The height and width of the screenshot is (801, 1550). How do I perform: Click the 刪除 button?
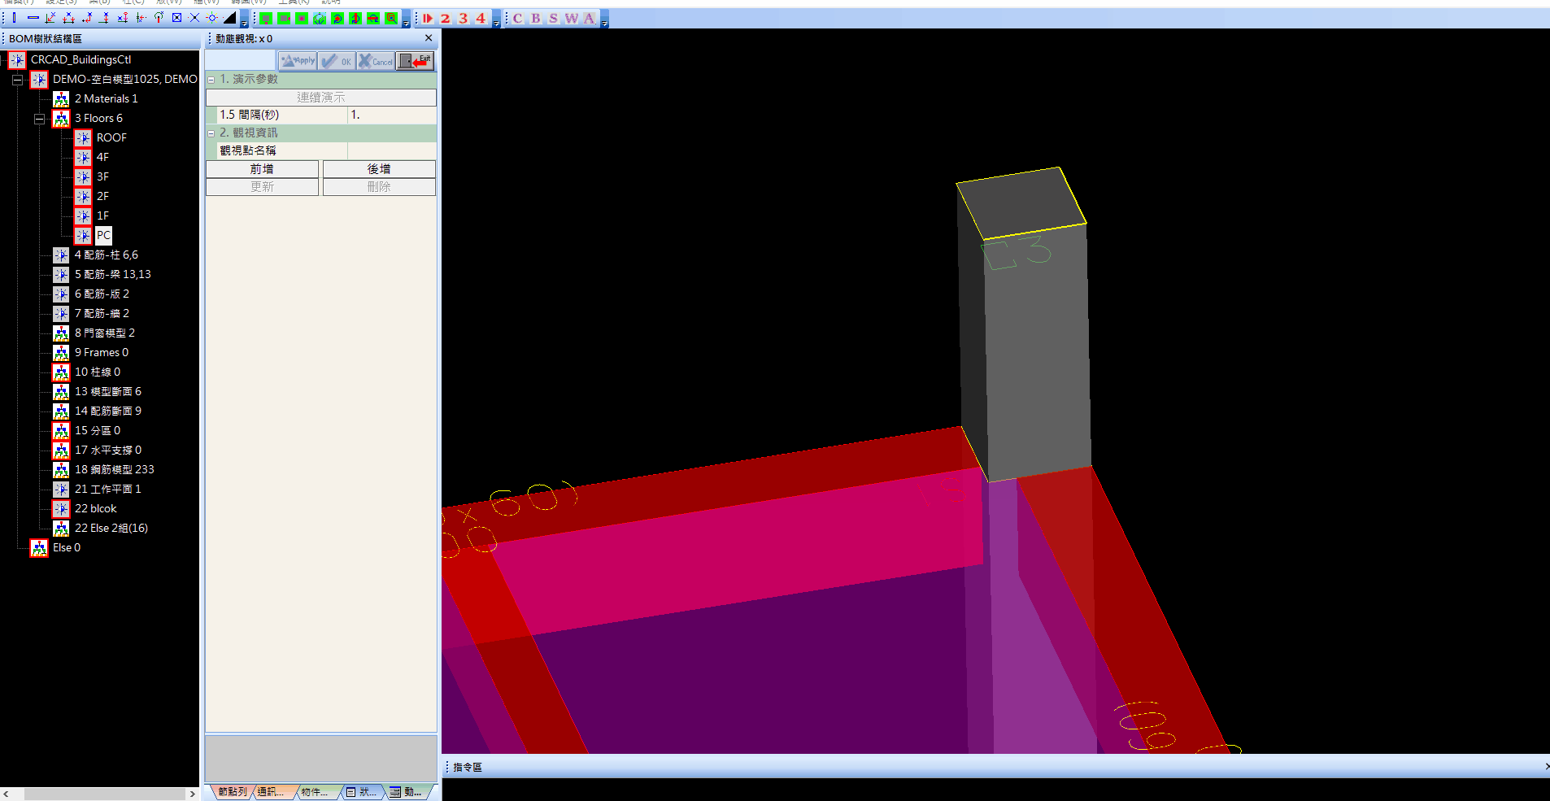click(379, 187)
